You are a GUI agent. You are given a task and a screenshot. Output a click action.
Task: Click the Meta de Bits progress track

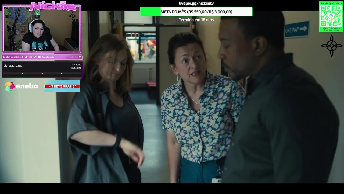(x=42, y=73)
